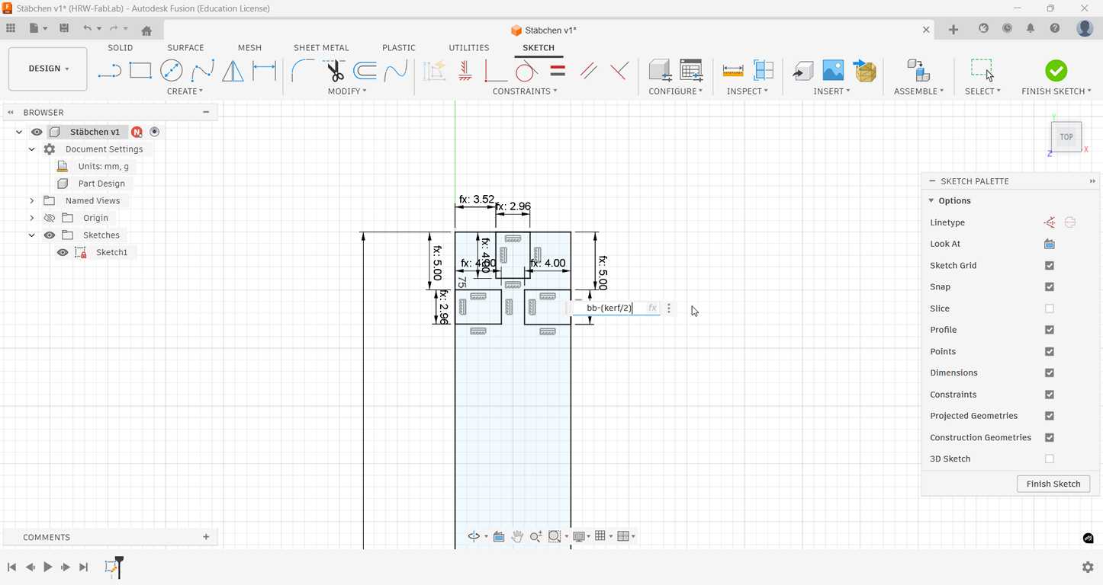Toggle the Projected Geometries checkbox
Viewport: 1103px width, 585px height.
click(1050, 416)
